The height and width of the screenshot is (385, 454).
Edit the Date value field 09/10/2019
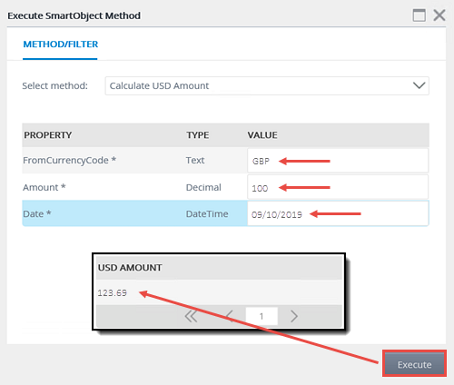(338, 213)
